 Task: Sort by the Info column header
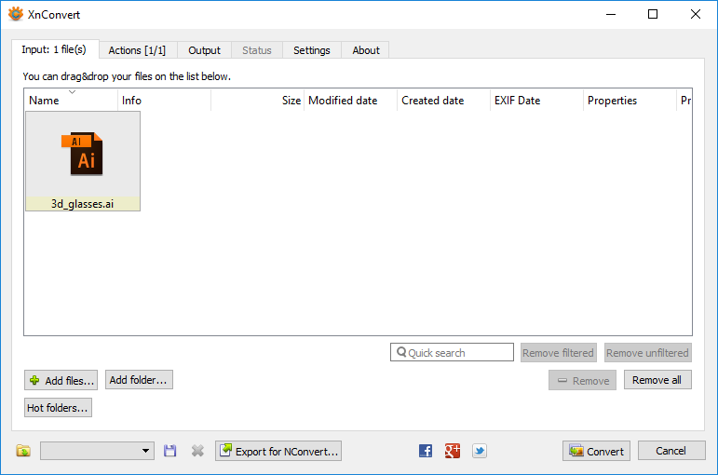tap(165, 101)
